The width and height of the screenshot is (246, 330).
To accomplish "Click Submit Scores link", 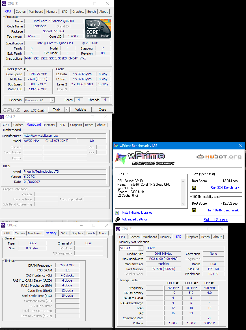I will pyautogui.click(x=216, y=220).
